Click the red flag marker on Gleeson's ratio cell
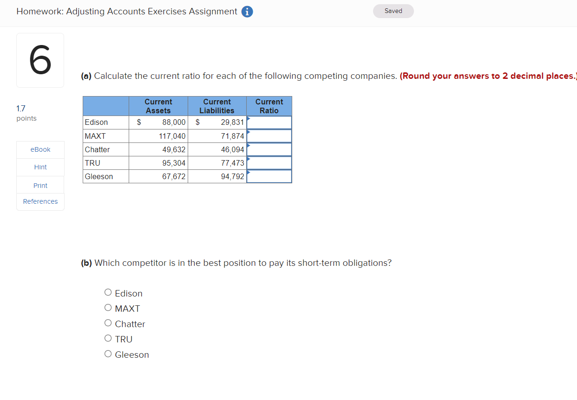This screenshot has width=577, height=400. tap(249, 172)
